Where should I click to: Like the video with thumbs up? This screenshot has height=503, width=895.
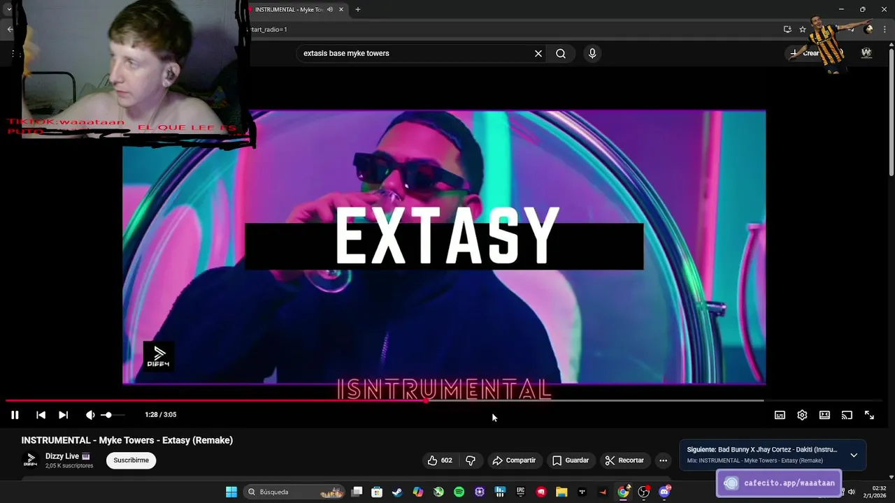[440, 460]
